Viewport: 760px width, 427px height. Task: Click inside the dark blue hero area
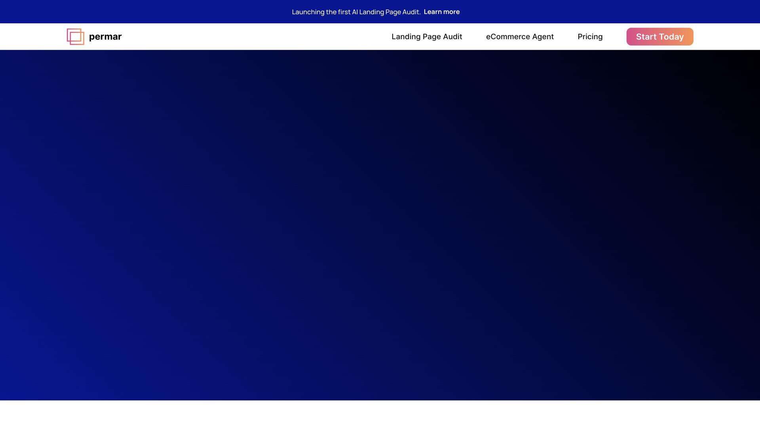click(380, 225)
